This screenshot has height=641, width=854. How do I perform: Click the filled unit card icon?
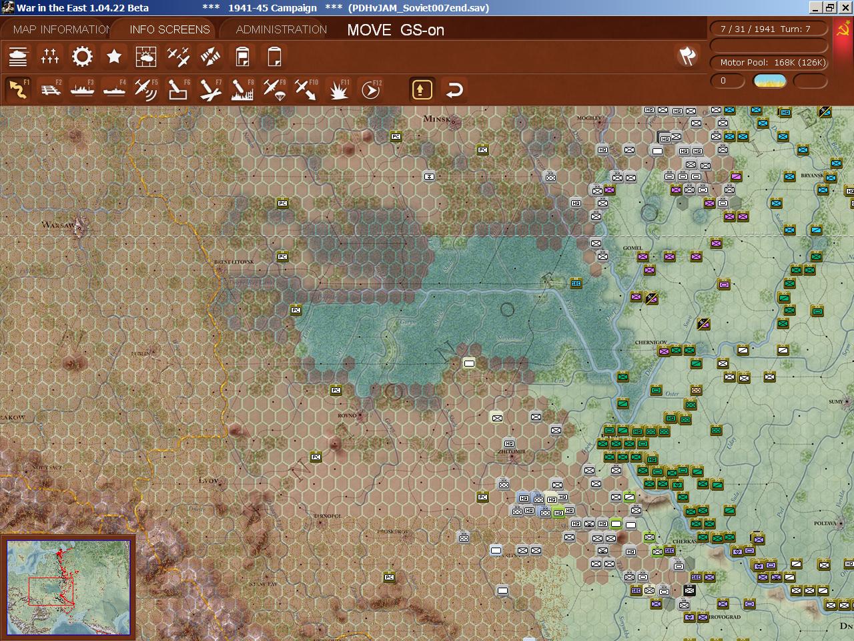[x=242, y=57]
